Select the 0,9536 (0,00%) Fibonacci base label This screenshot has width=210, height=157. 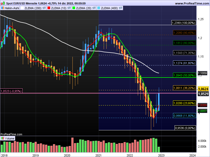[x=185, y=128]
